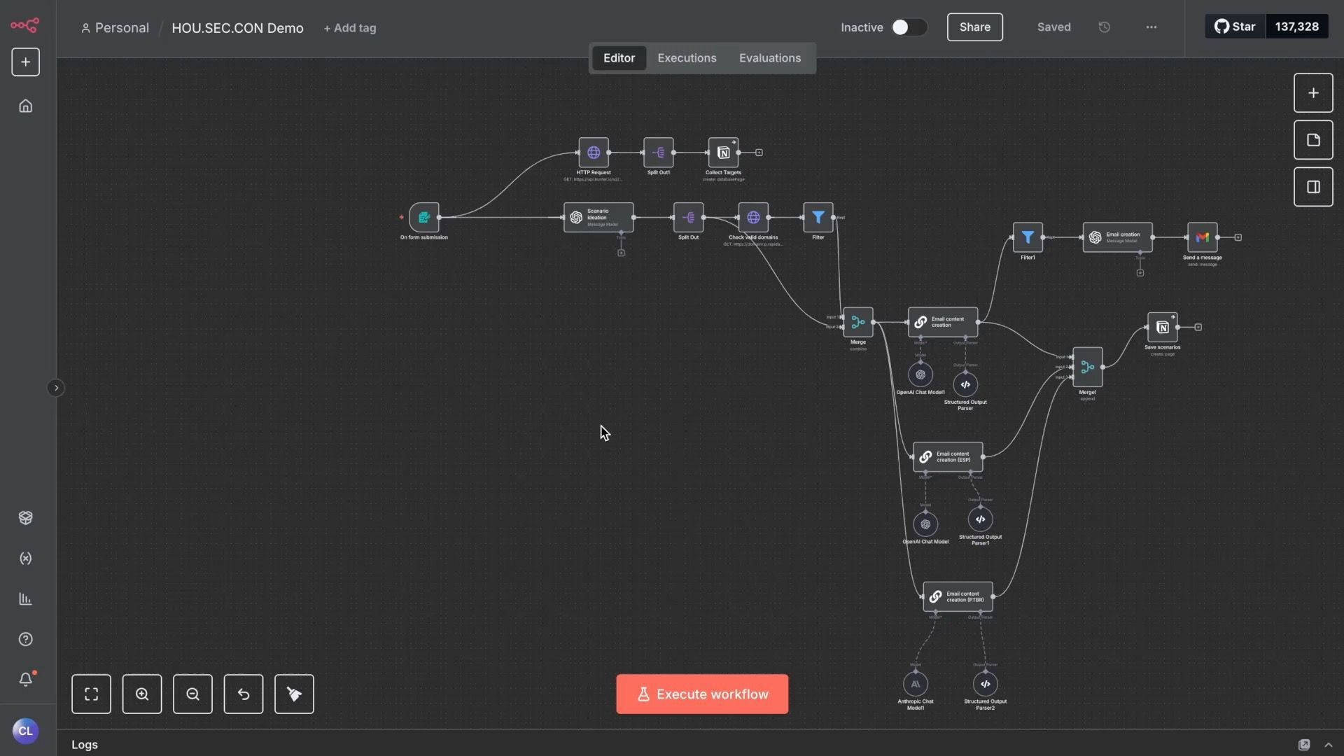Switch to the Executions tab
Image resolution: width=1344 pixels, height=756 pixels.
click(x=687, y=58)
